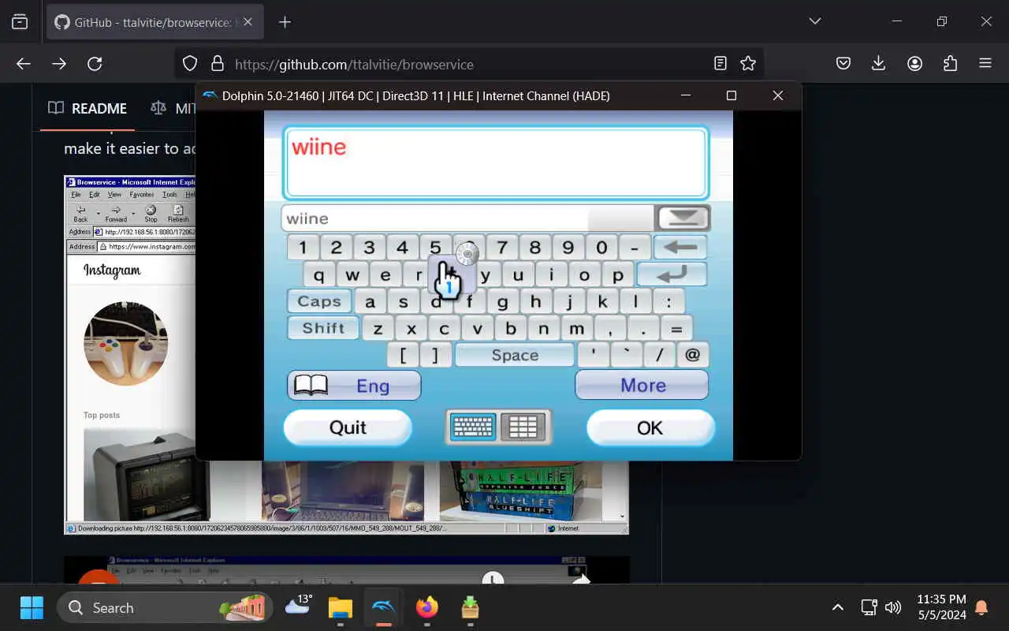Image resolution: width=1009 pixels, height=631 pixels.
Task: Tap the letter q key
Action: (x=319, y=274)
